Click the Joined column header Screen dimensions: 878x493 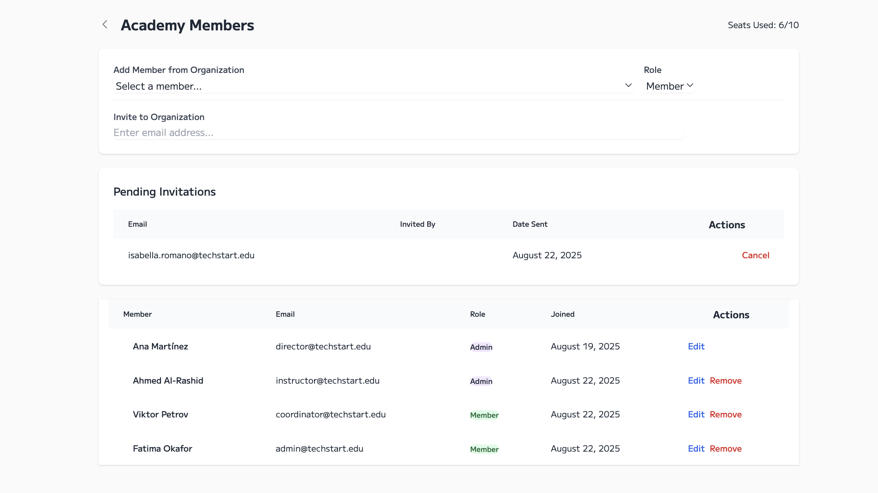click(x=562, y=314)
